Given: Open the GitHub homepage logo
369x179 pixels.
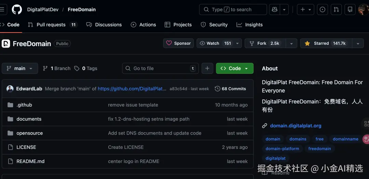Looking at the screenshot, I should tap(17, 10).
